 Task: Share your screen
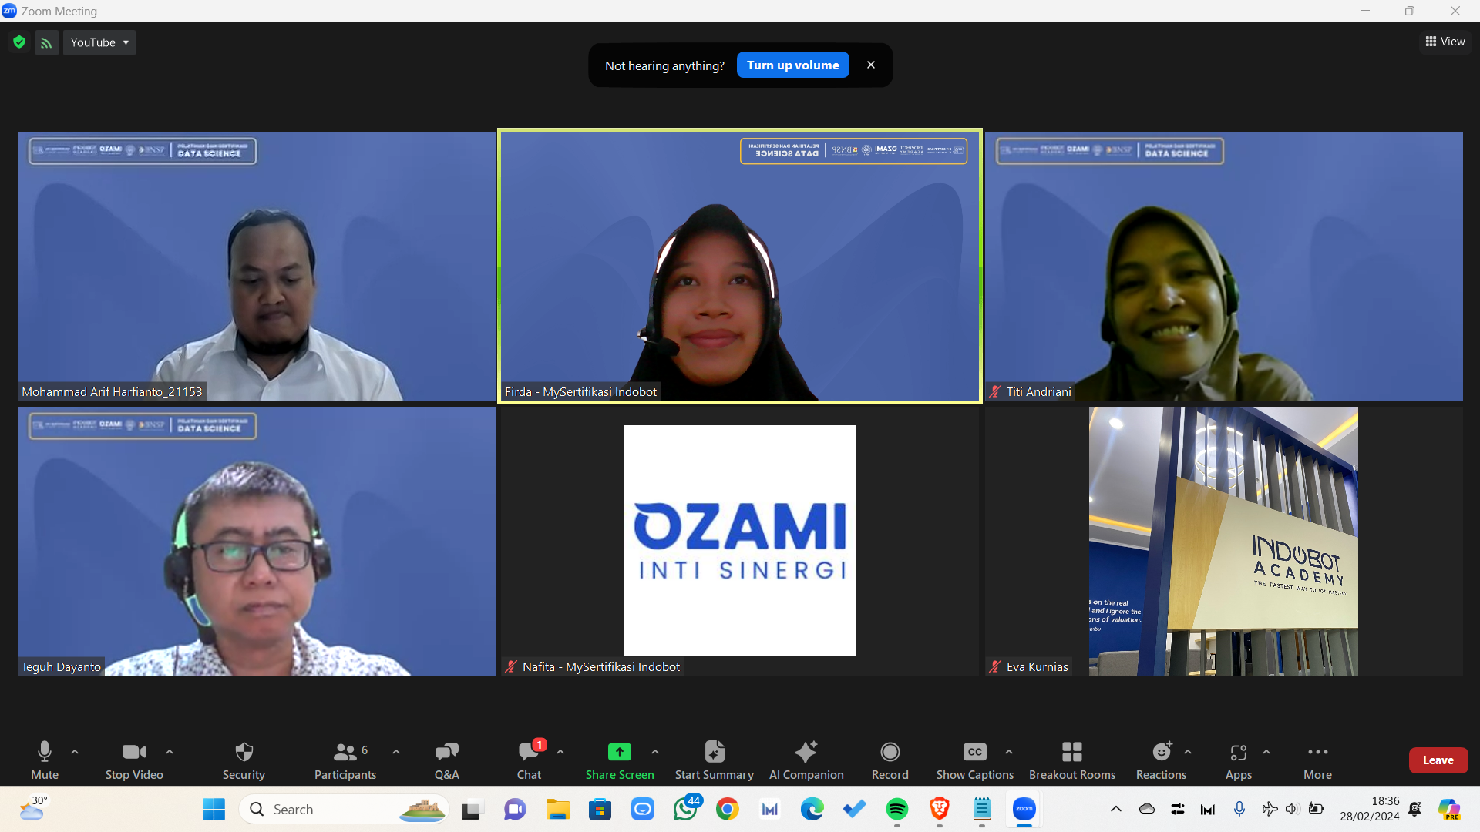click(x=620, y=760)
